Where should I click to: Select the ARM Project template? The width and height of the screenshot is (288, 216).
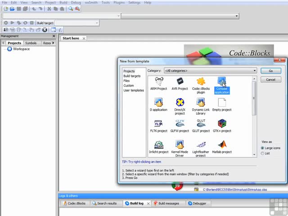(159, 84)
